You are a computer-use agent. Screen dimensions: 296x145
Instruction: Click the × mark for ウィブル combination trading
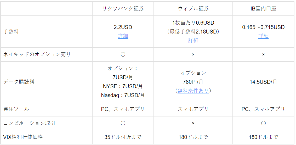pos(193,123)
